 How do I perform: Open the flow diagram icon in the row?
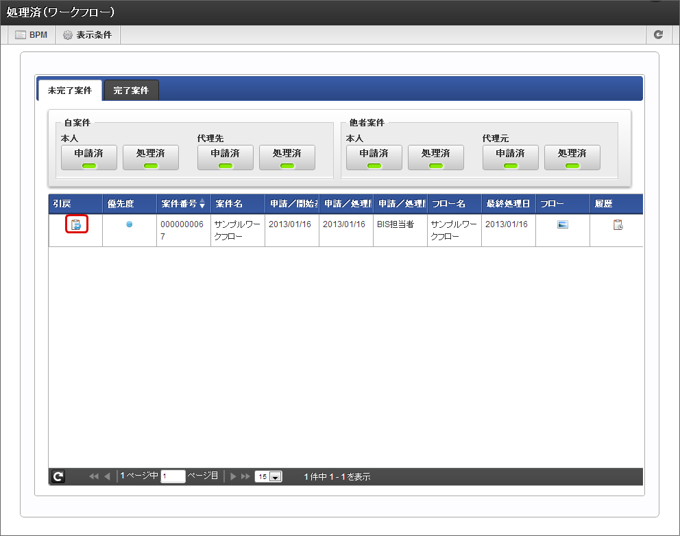[562, 224]
